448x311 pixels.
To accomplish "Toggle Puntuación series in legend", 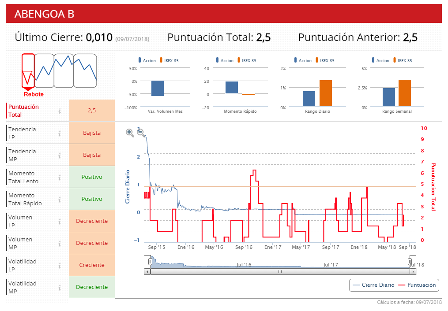I will coord(417,285).
